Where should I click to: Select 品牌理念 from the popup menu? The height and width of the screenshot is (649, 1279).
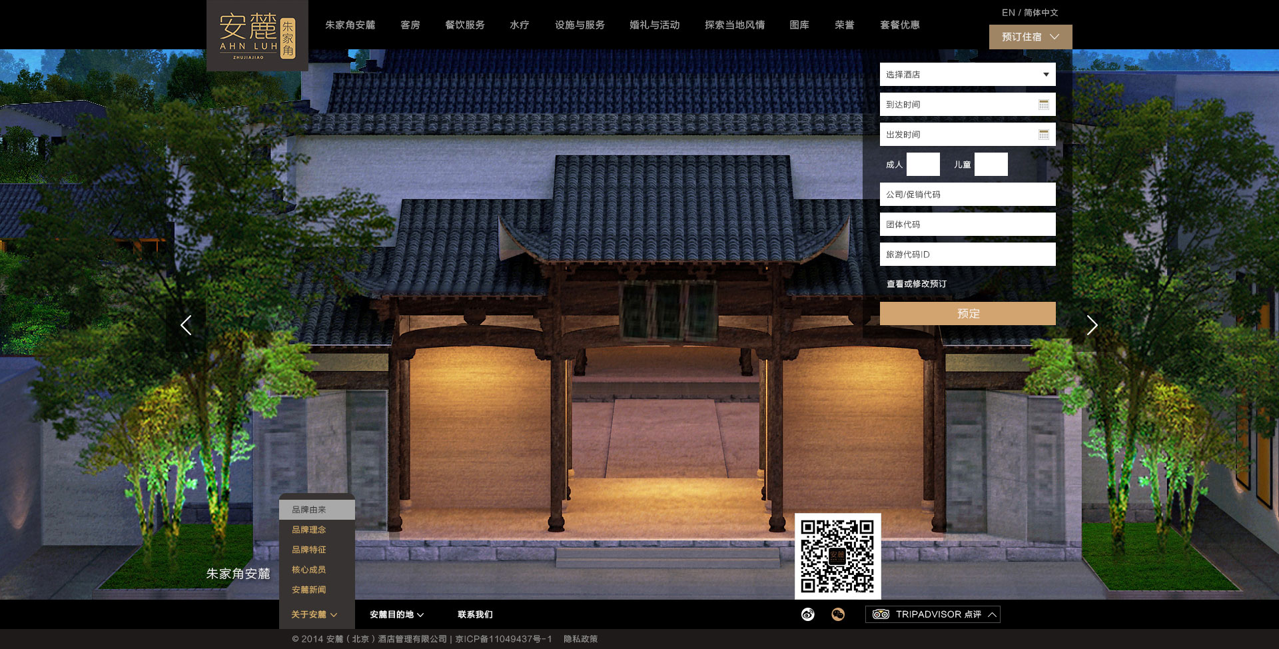click(309, 530)
